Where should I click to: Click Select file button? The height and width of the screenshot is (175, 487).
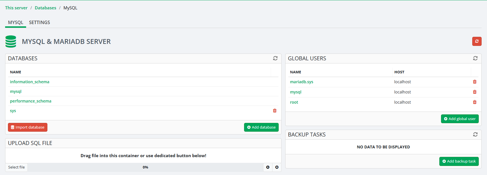point(16,167)
